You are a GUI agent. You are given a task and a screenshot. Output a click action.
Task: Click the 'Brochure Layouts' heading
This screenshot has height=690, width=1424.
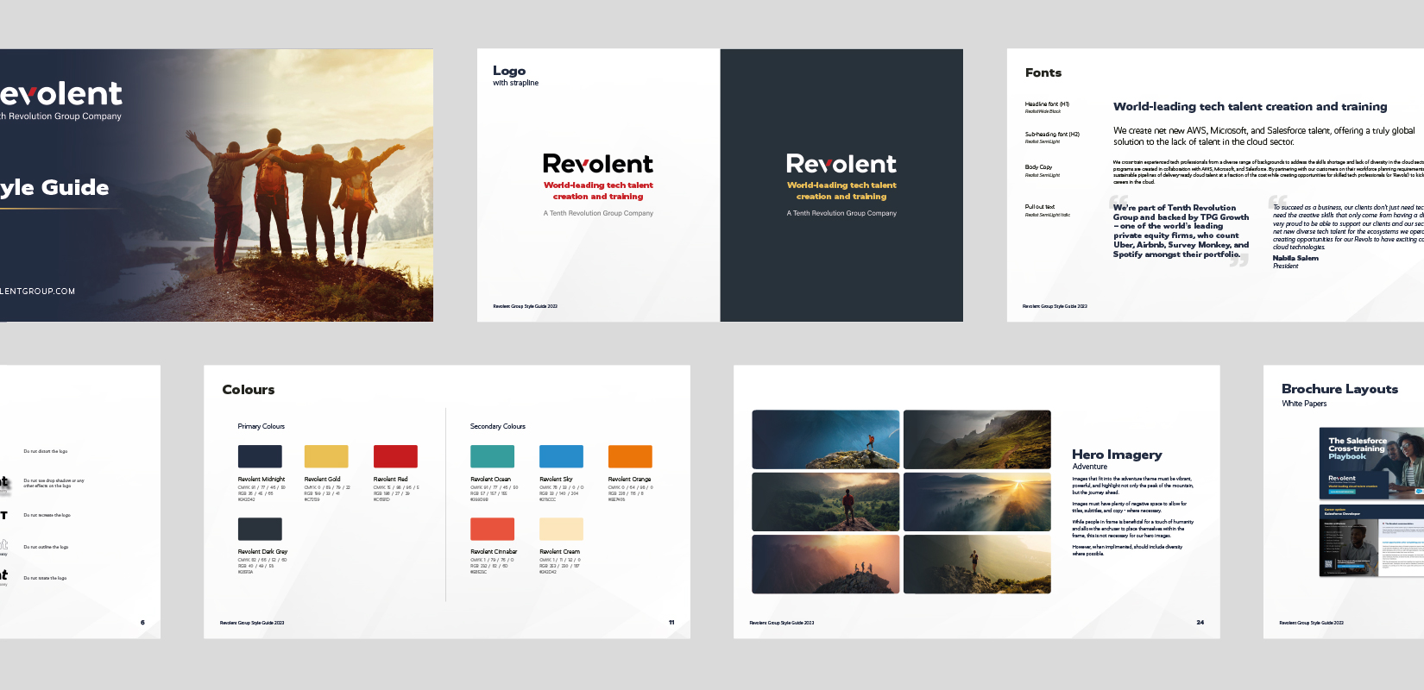pos(1339,389)
